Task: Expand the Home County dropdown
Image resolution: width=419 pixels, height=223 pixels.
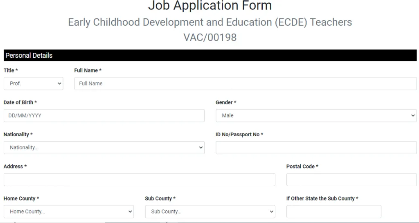Action: click(x=69, y=212)
